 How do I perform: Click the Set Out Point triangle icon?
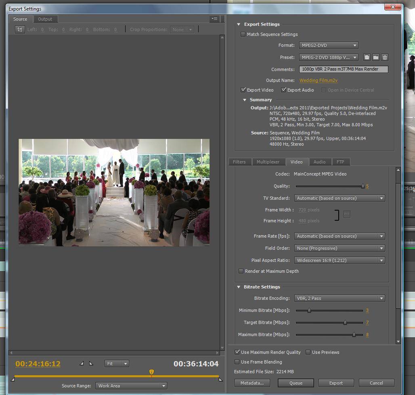(91, 364)
